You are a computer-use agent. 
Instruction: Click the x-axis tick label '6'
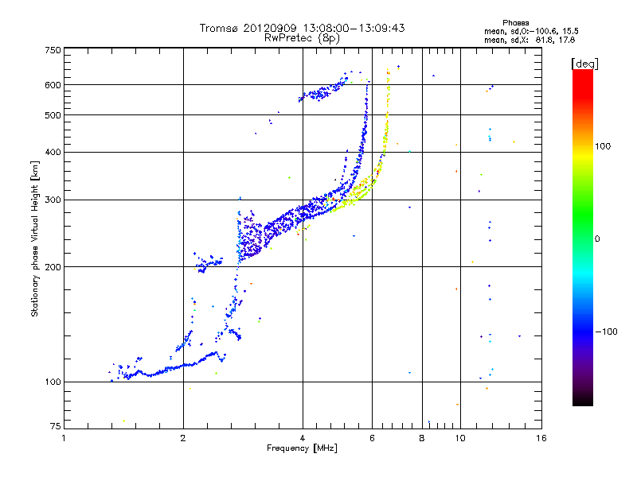[x=372, y=438]
